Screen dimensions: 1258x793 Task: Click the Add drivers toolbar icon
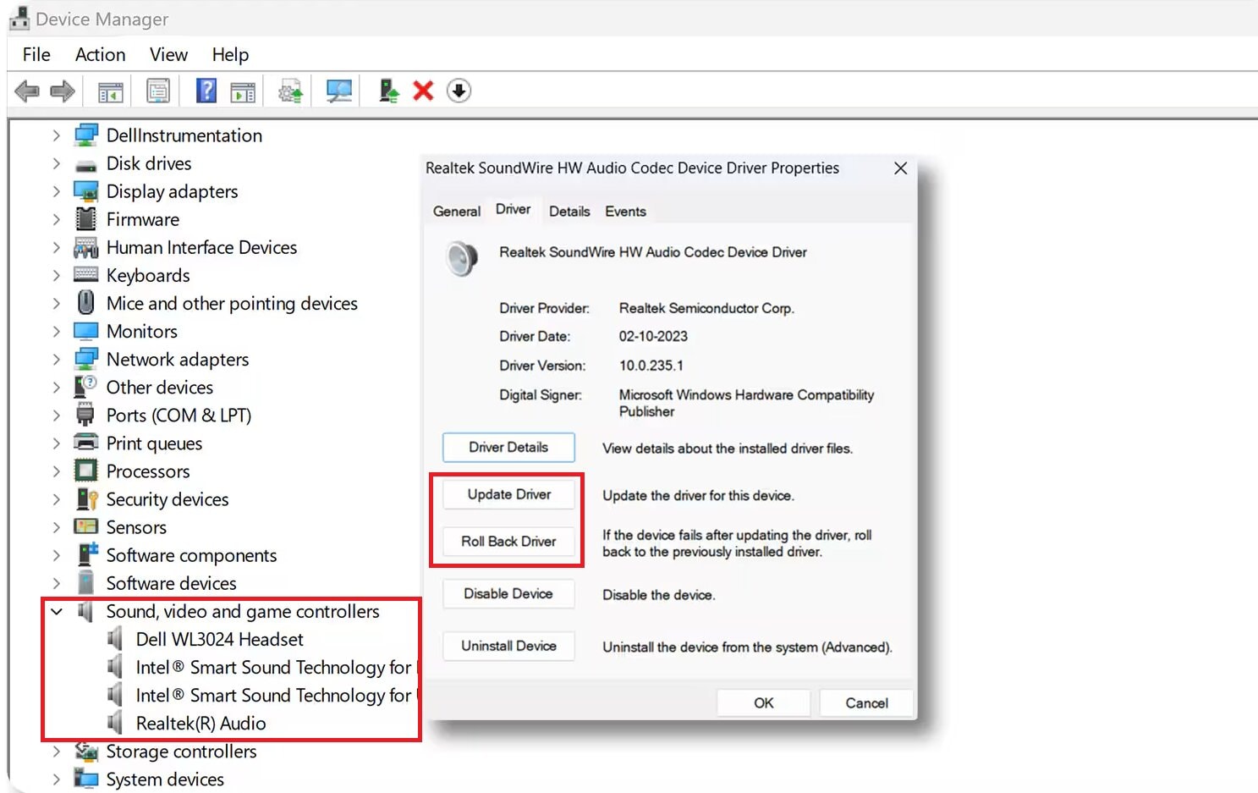coord(388,91)
